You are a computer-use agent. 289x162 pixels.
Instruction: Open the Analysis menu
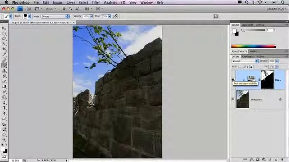(x=110, y=2)
